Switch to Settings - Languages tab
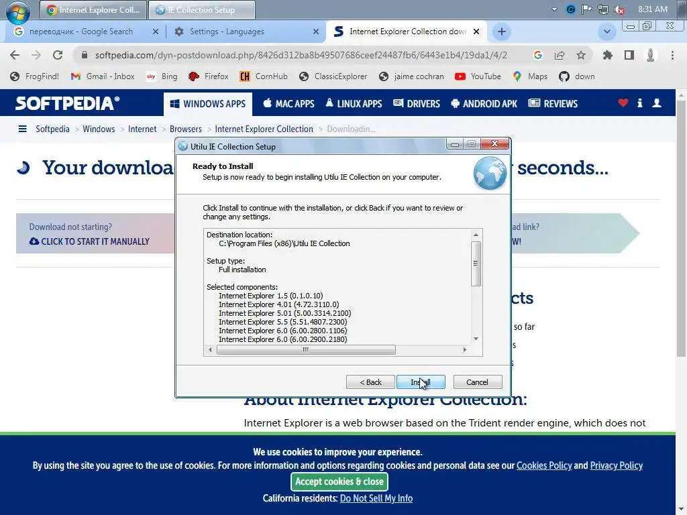687x515 pixels. (x=227, y=32)
